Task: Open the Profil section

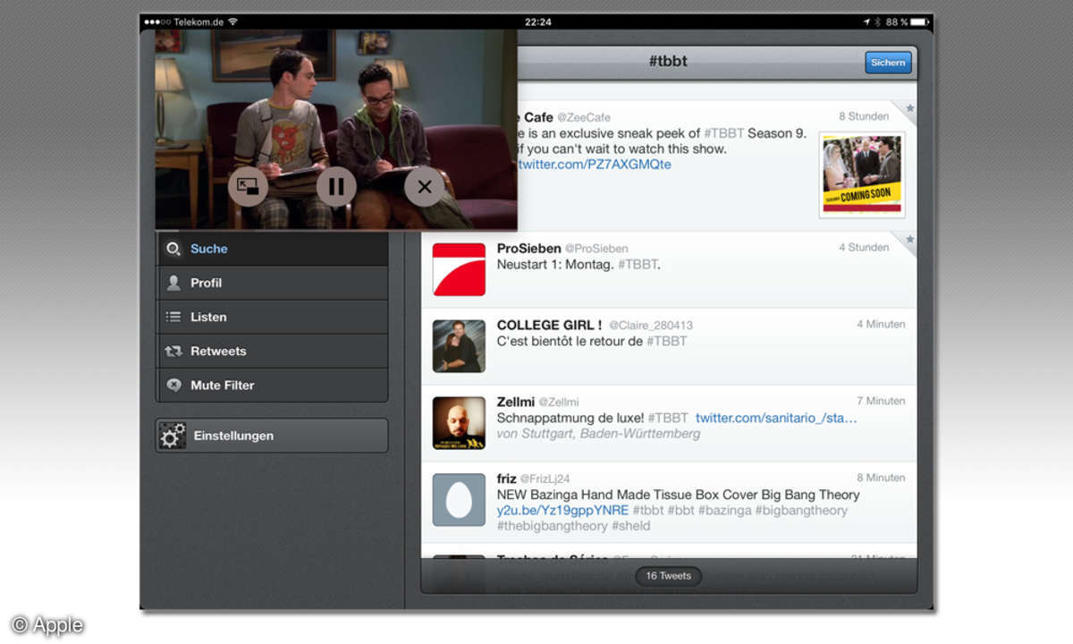Action: click(272, 283)
